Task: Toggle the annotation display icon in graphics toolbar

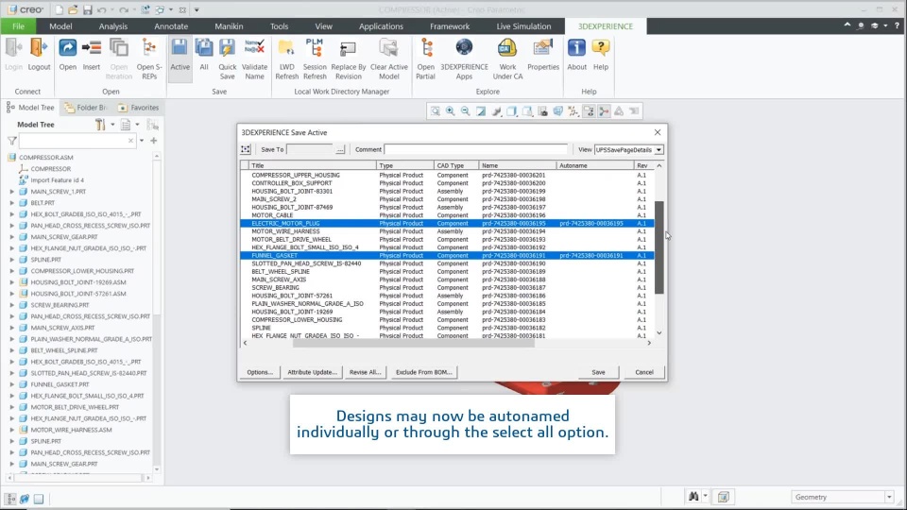Action: pos(589,111)
